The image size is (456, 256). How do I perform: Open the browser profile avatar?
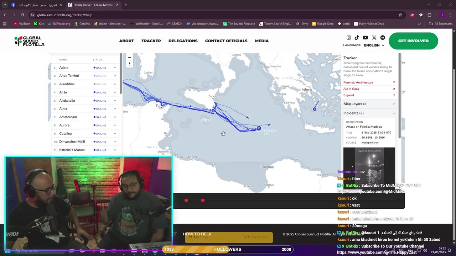coord(442,15)
